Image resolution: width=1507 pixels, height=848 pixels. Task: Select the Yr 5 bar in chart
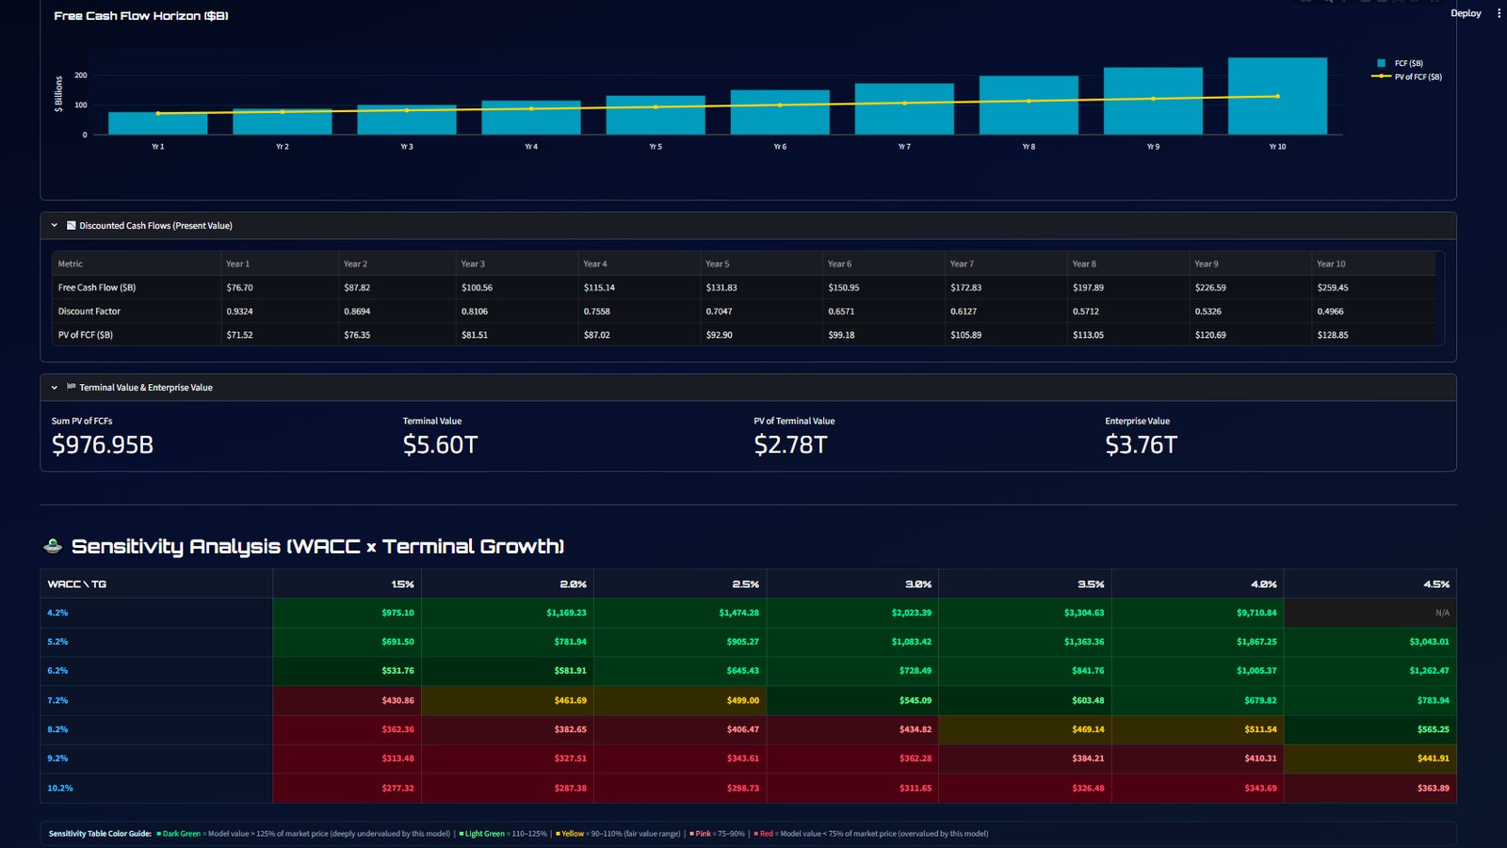coord(656,115)
